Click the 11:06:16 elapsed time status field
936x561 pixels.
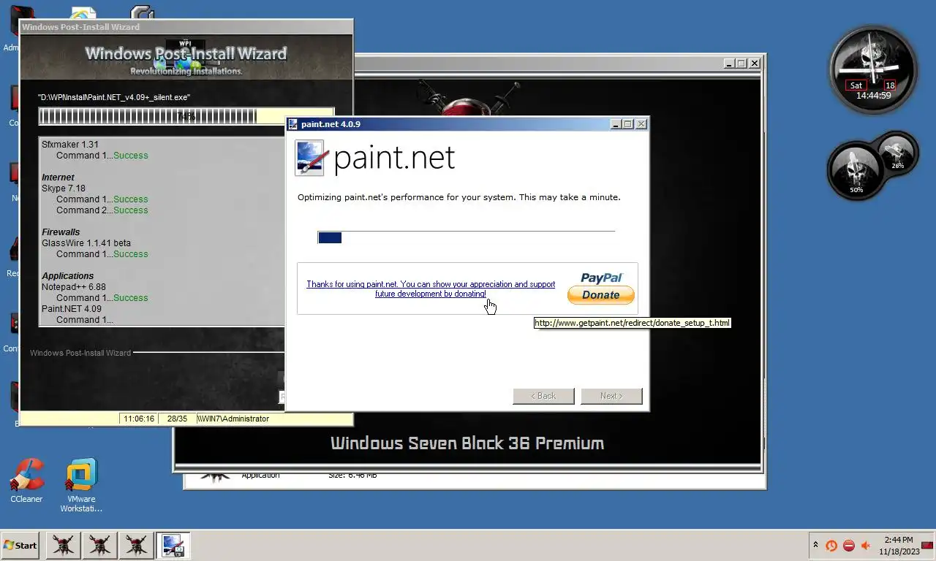(138, 419)
